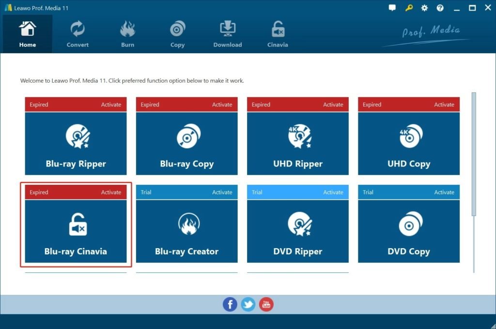Activate the UHD Ripper module

333,105
